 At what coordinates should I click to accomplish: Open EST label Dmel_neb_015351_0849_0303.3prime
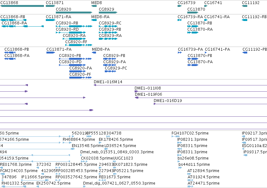117,152
